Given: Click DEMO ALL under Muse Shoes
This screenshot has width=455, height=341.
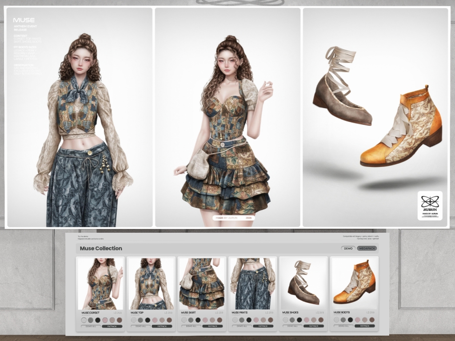Looking at the screenshot, I should coord(292,326).
